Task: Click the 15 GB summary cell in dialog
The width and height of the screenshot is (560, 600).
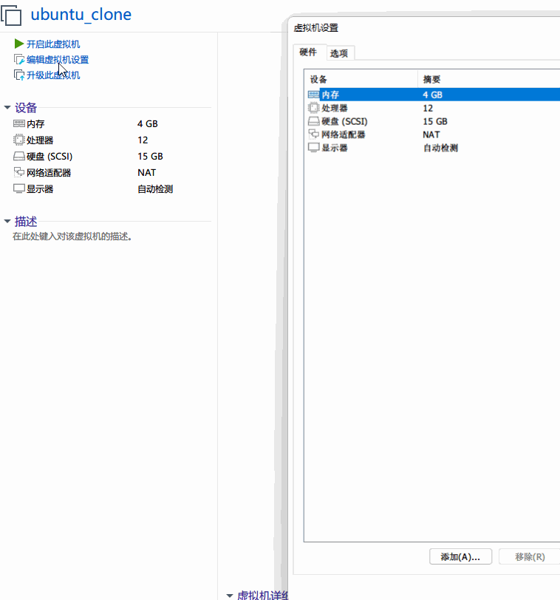Action: coord(435,121)
